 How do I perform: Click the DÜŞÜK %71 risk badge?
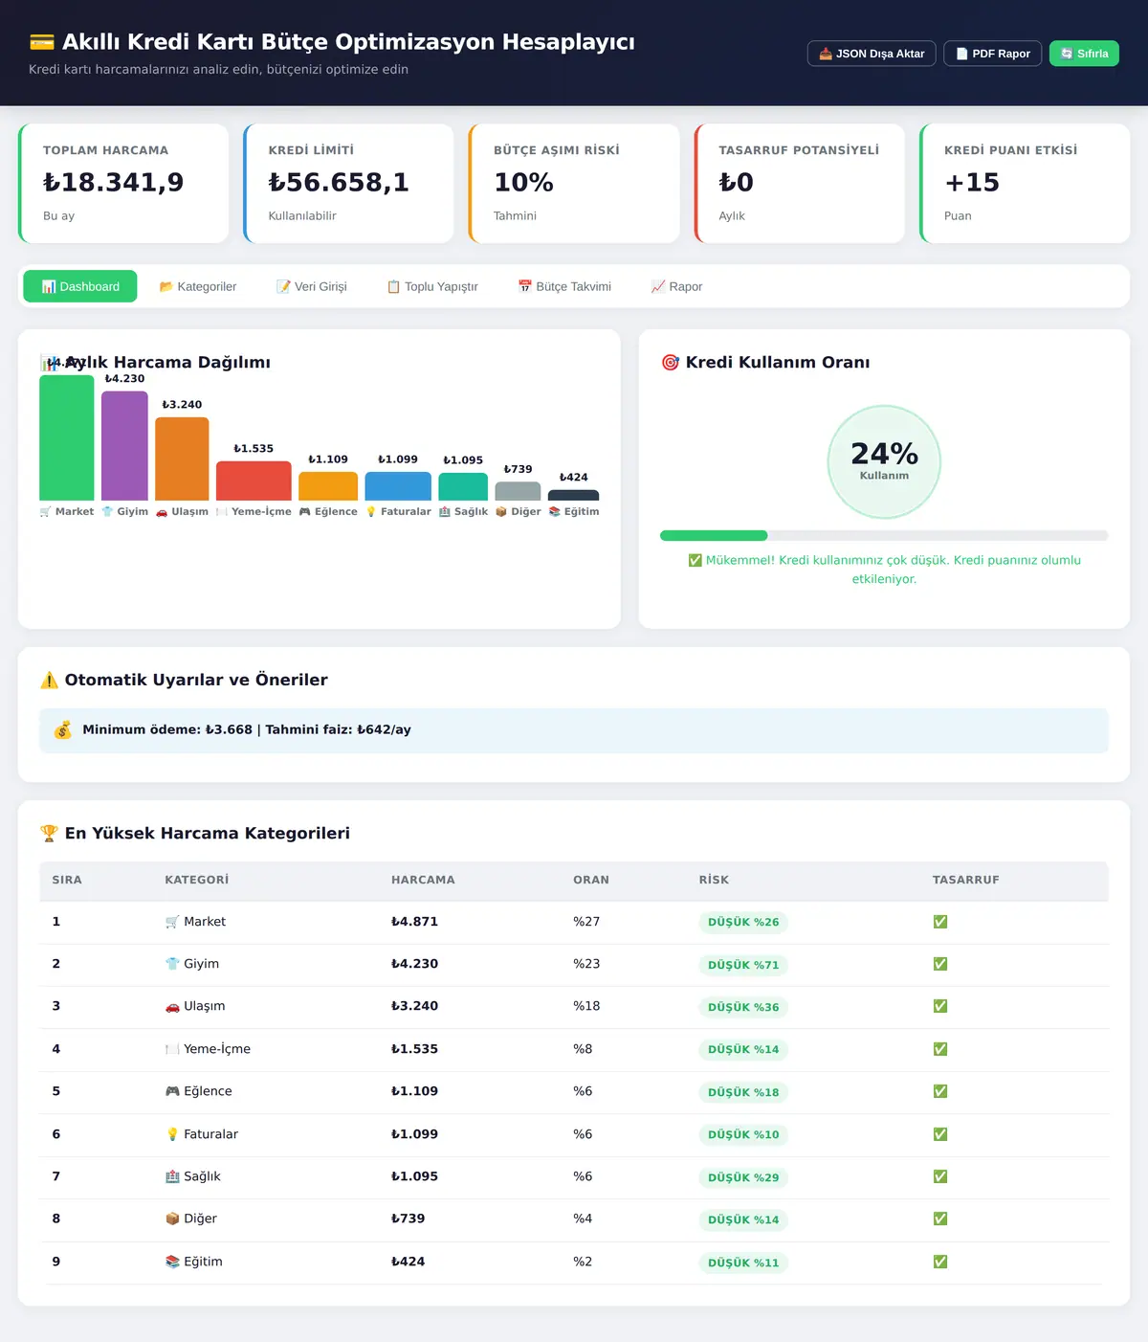click(x=743, y=965)
